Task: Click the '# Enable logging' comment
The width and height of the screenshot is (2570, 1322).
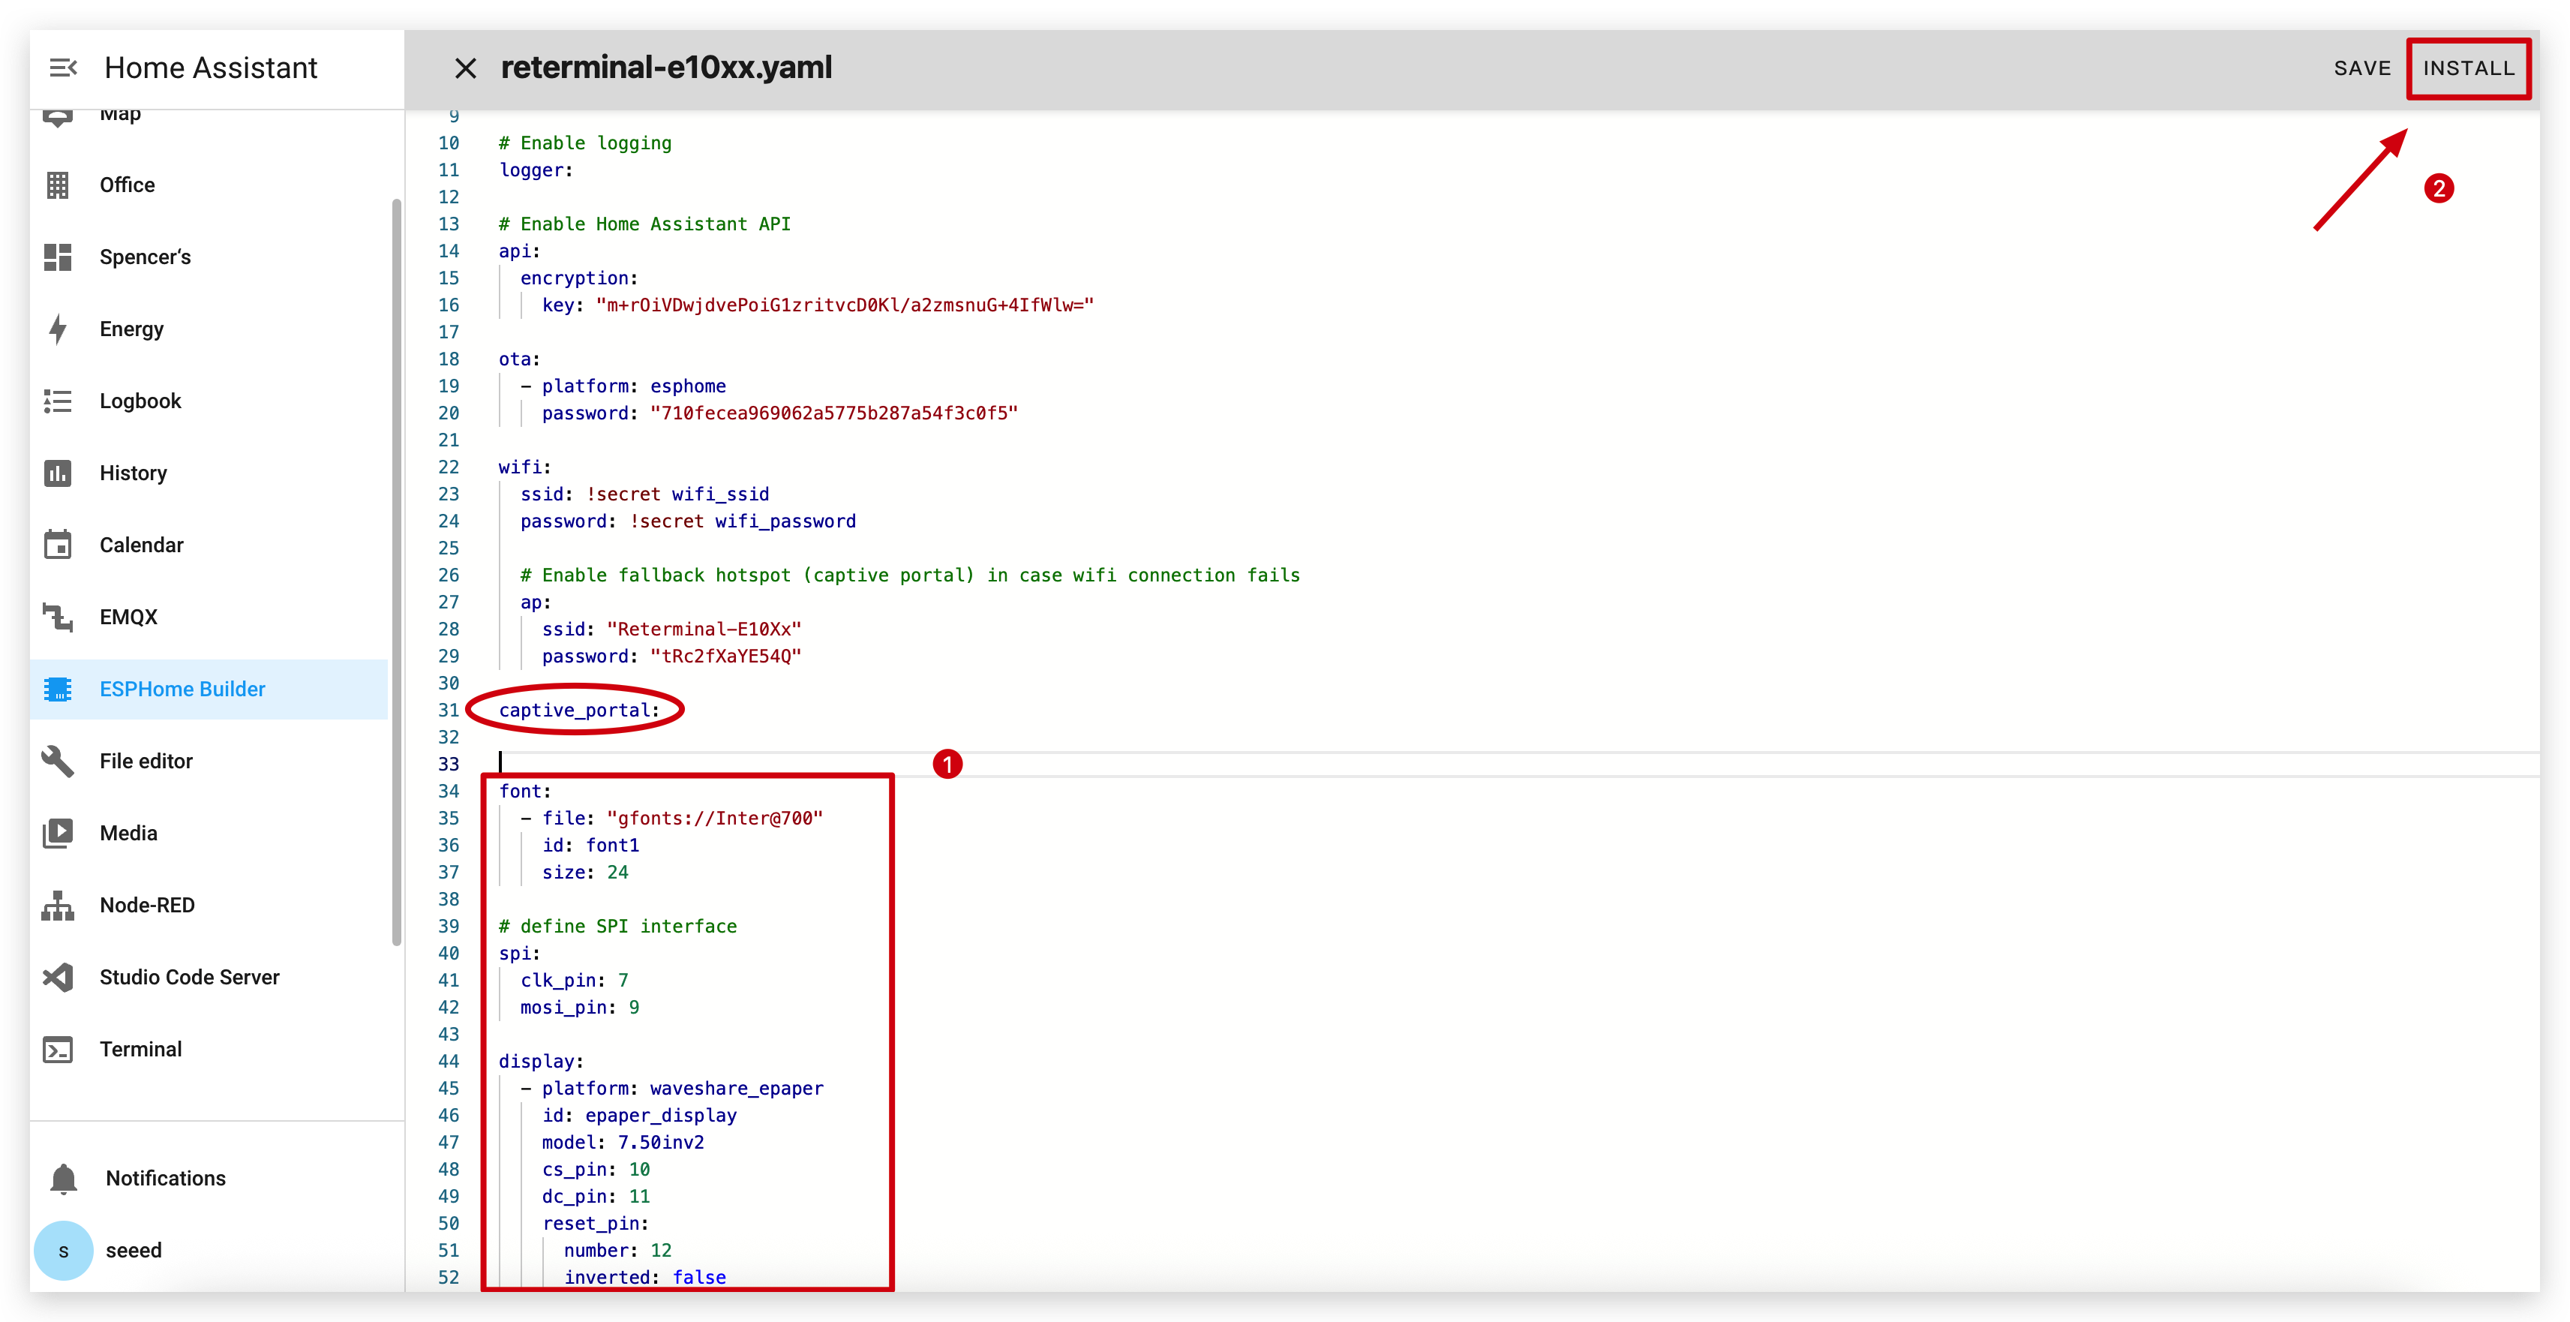Action: pyautogui.click(x=584, y=143)
